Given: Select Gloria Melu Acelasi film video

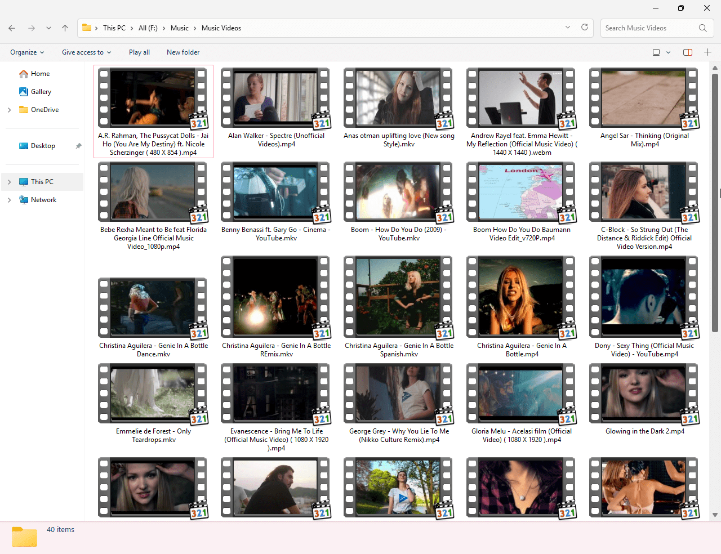Looking at the screenshot, I should pos(522,404).
